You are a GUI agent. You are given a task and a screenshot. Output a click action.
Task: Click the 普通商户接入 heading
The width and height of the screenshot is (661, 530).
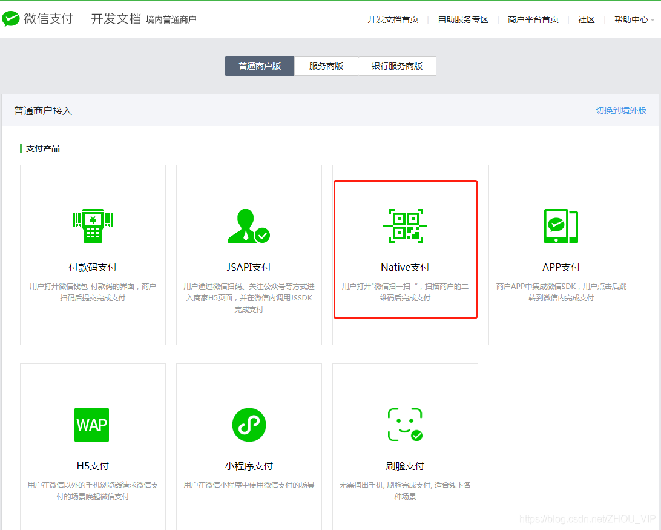click(43, 111)
